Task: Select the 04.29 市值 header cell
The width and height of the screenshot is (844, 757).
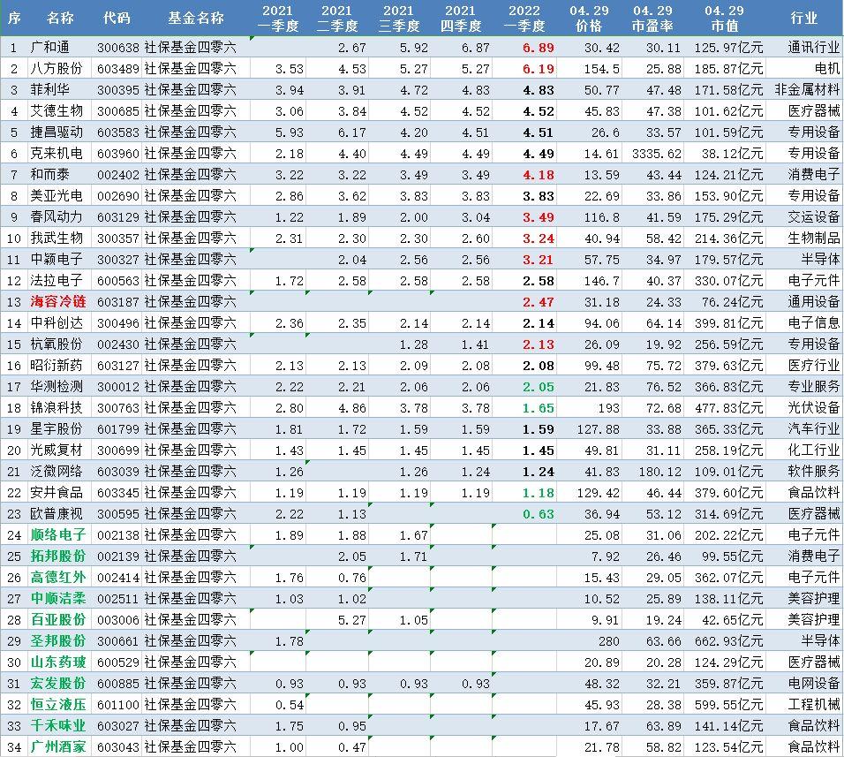Action: click(724, 19)
